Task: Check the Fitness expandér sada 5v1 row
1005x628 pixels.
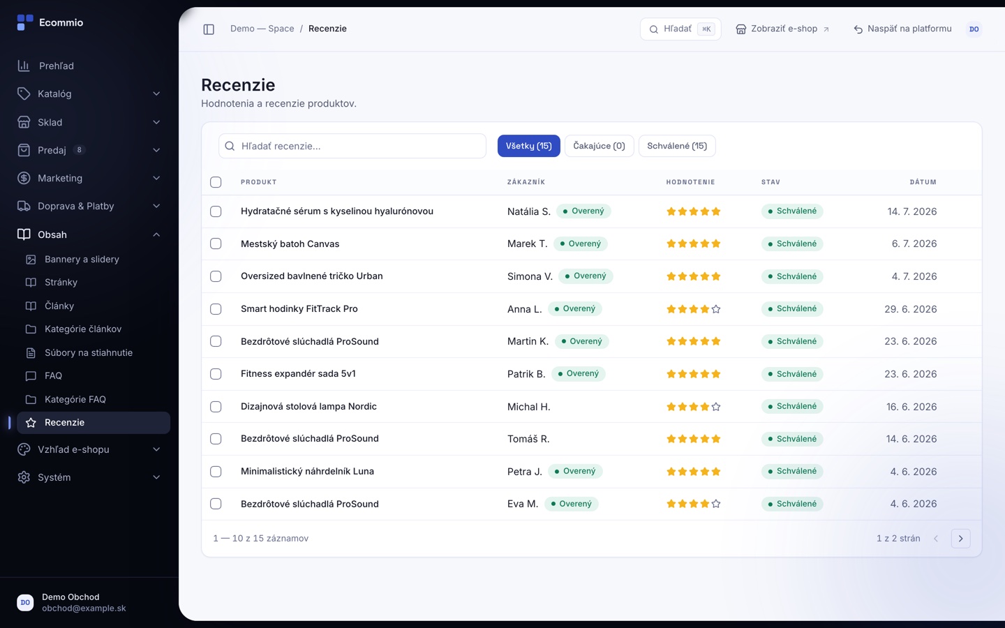Action: 216,374
